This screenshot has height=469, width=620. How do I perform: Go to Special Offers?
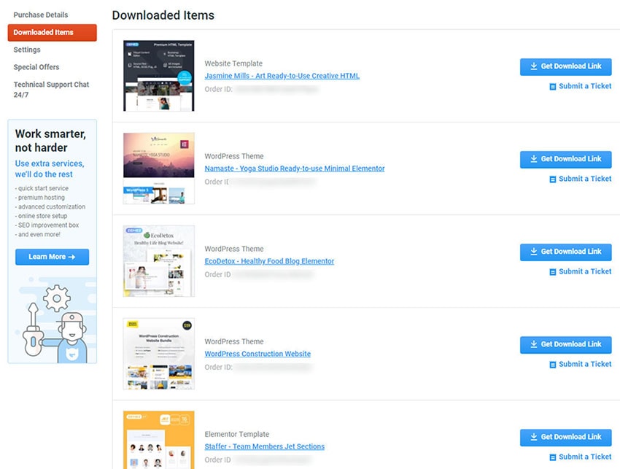[36, 67]
